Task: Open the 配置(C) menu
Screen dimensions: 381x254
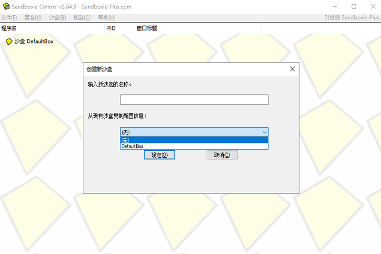Action: 82,18
